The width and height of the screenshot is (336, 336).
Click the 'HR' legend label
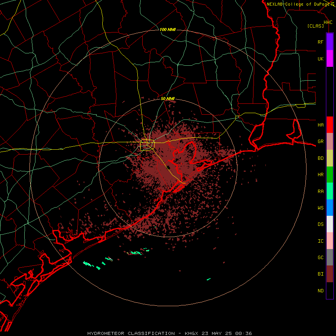tap(320, 175)
